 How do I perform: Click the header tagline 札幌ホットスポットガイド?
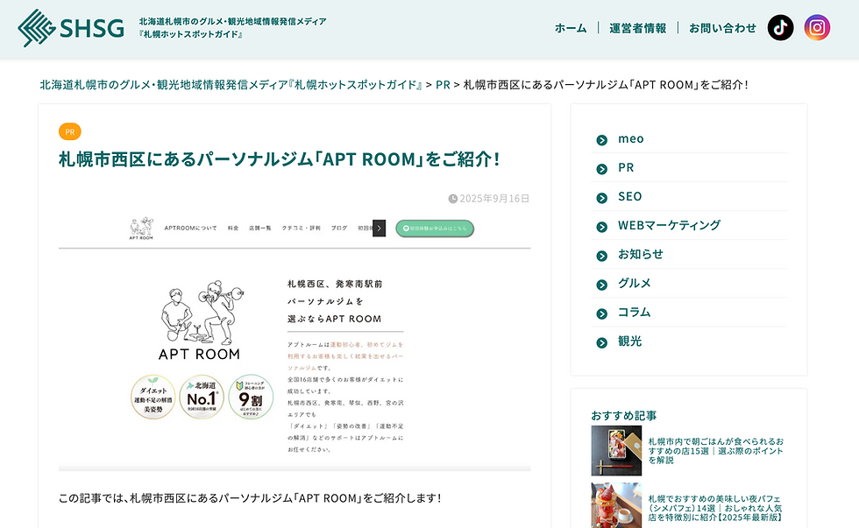191,34
